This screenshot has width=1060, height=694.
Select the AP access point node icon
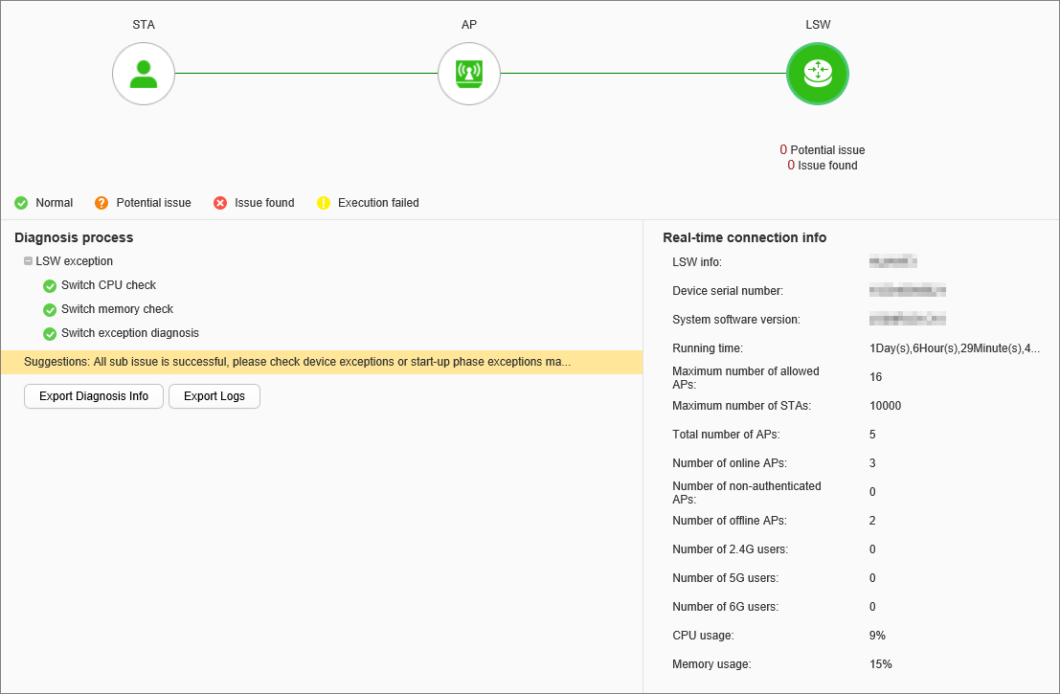pos(469,74)
